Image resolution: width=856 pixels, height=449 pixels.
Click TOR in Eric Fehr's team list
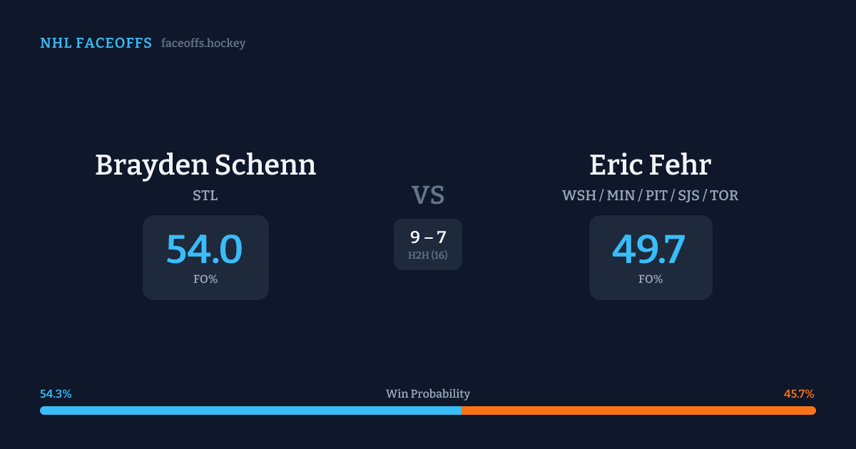724,195
